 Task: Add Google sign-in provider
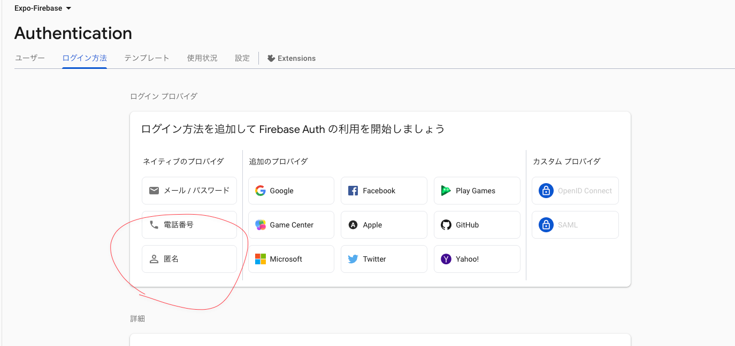tap(292, 191)
